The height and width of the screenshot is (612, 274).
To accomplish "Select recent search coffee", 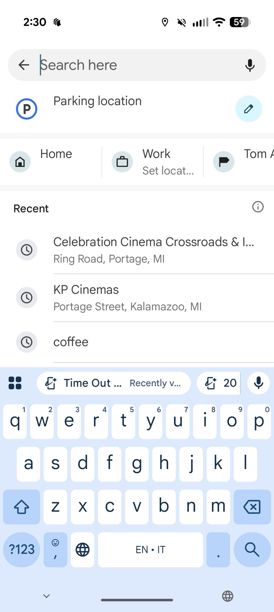I will point(71,342).
